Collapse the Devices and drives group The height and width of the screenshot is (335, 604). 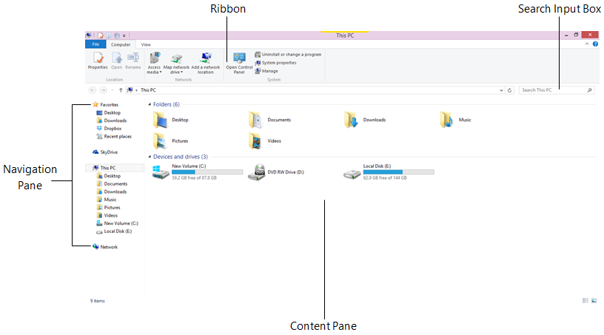click(x=150, y=157)
